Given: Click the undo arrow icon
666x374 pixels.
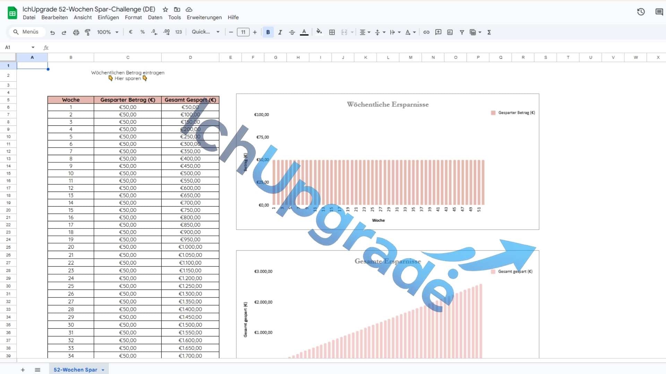Looking at the screenshot, I should point(52,32).
